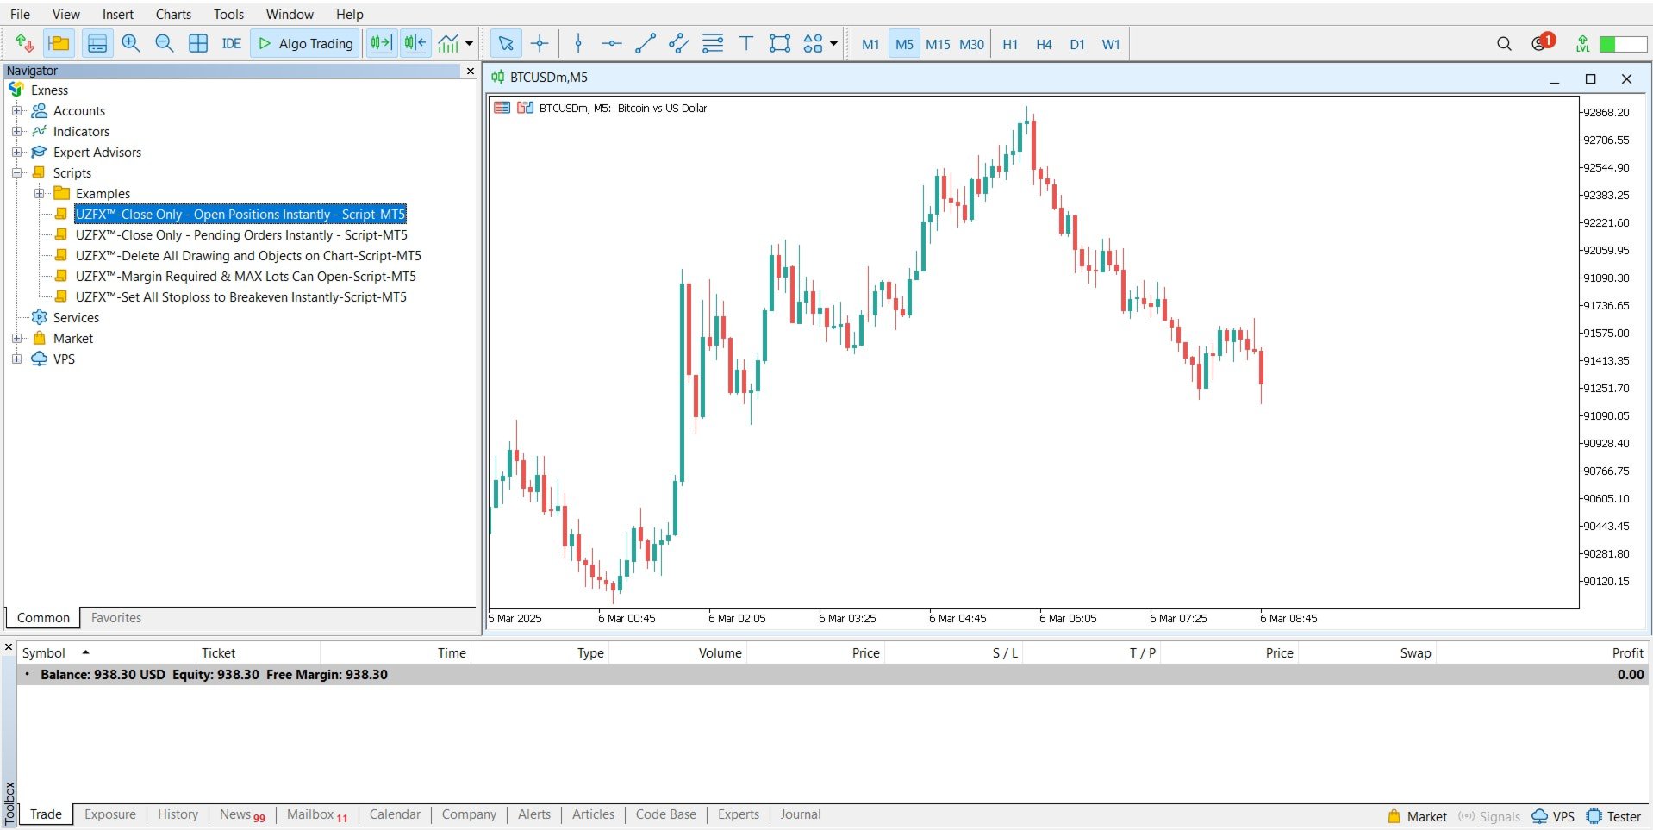
Task: Open the Charts menu
Action: (x=173, y=14)
